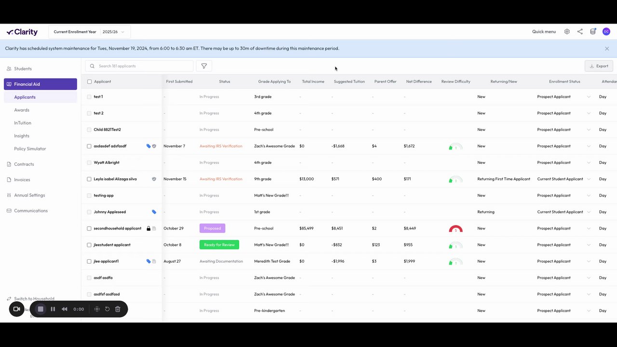Viewport: 617px width, 347px height.
Task: Expand Enrollment Status dropdown for jlee applicant1
Action: 589,261
